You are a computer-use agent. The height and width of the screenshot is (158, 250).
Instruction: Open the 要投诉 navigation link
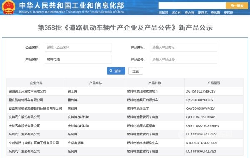coord(228,13)
